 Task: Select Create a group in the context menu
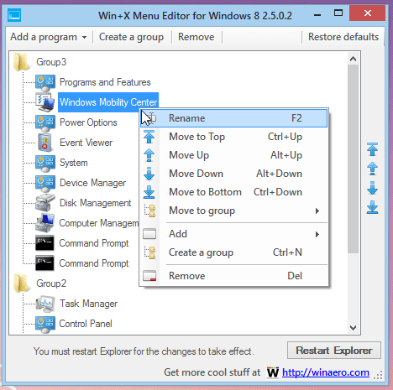(233, 252)
